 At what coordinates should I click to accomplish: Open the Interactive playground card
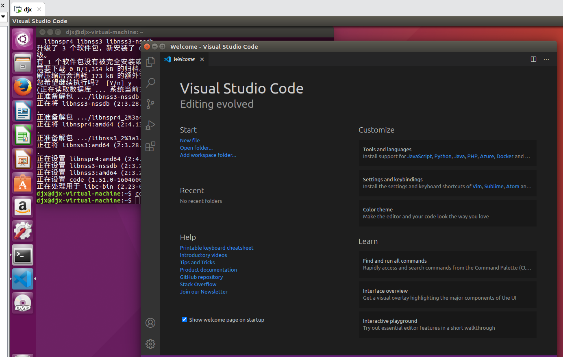(x=448, y=324)
